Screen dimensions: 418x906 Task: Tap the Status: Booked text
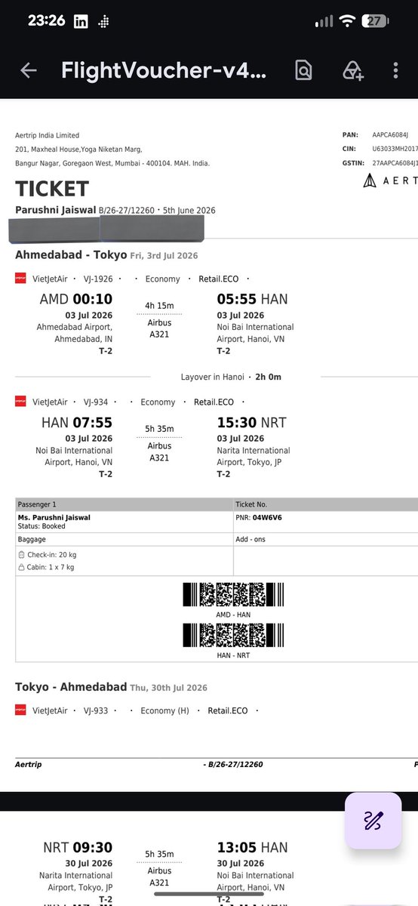click(41, 526)
